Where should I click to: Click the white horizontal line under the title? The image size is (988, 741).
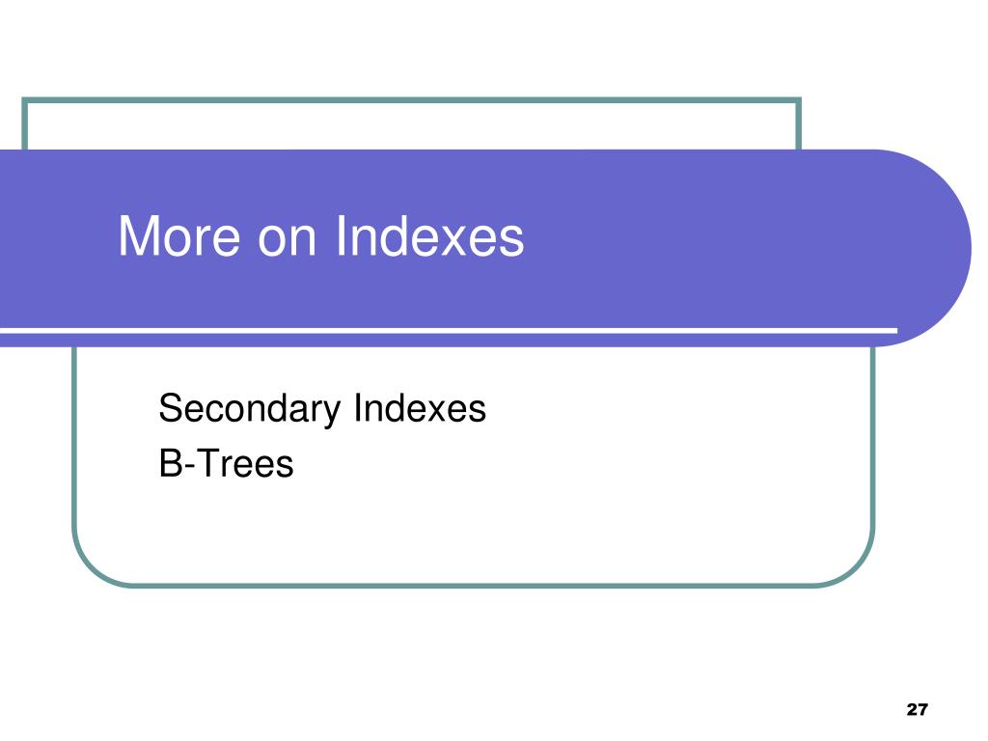[x=449, y=330]
